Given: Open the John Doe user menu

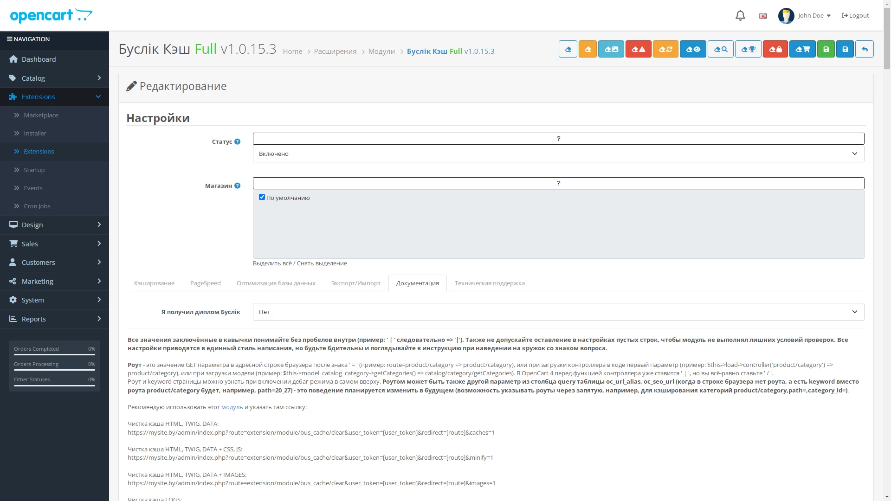Looking at the screenshot, I should click(814, 16).
